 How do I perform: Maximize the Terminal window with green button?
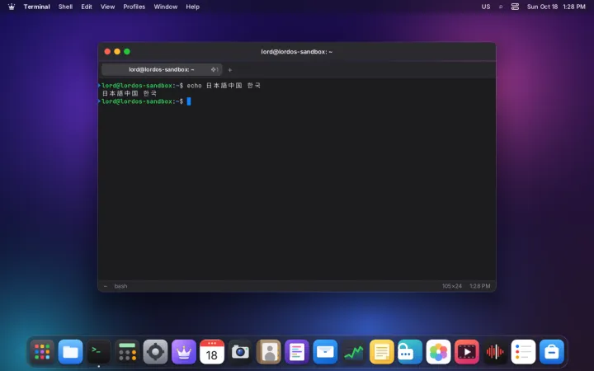127,51
